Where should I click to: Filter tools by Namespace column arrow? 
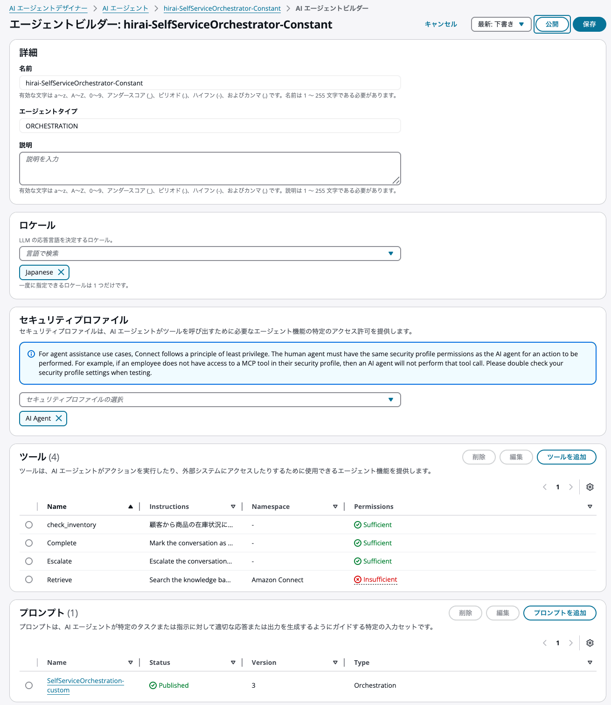[335, 507]
